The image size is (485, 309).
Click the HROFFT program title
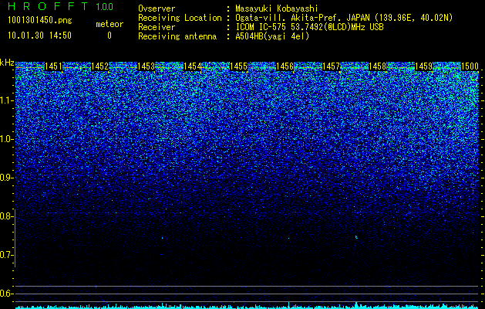click(x=49, y=6)
